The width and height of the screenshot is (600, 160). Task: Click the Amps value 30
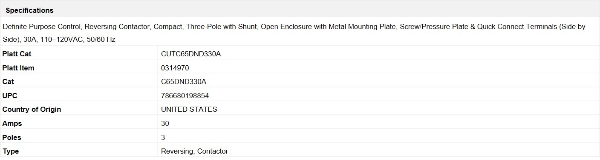(165, 123)
